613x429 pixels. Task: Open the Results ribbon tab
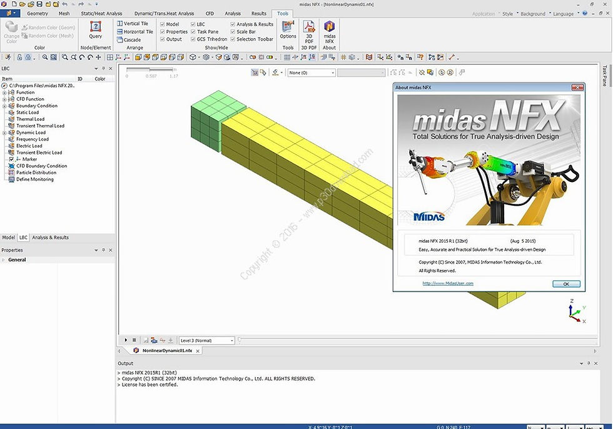[x=259, y=13]
